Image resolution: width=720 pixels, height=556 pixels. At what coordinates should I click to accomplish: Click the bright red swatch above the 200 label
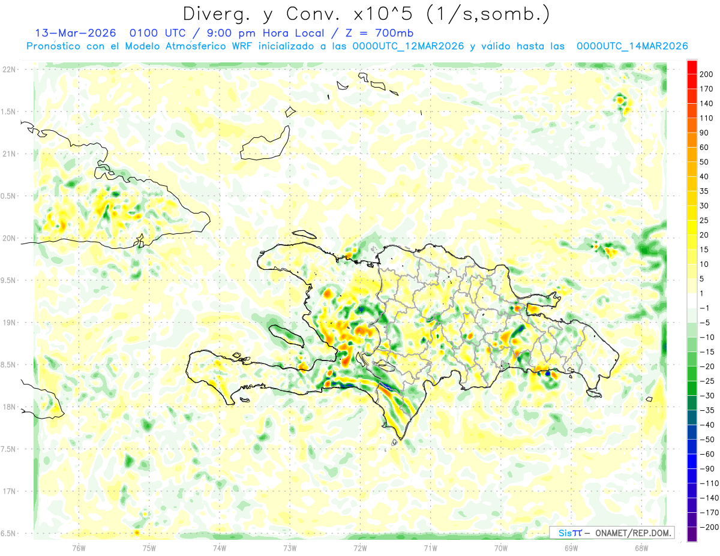coord(692,67)
